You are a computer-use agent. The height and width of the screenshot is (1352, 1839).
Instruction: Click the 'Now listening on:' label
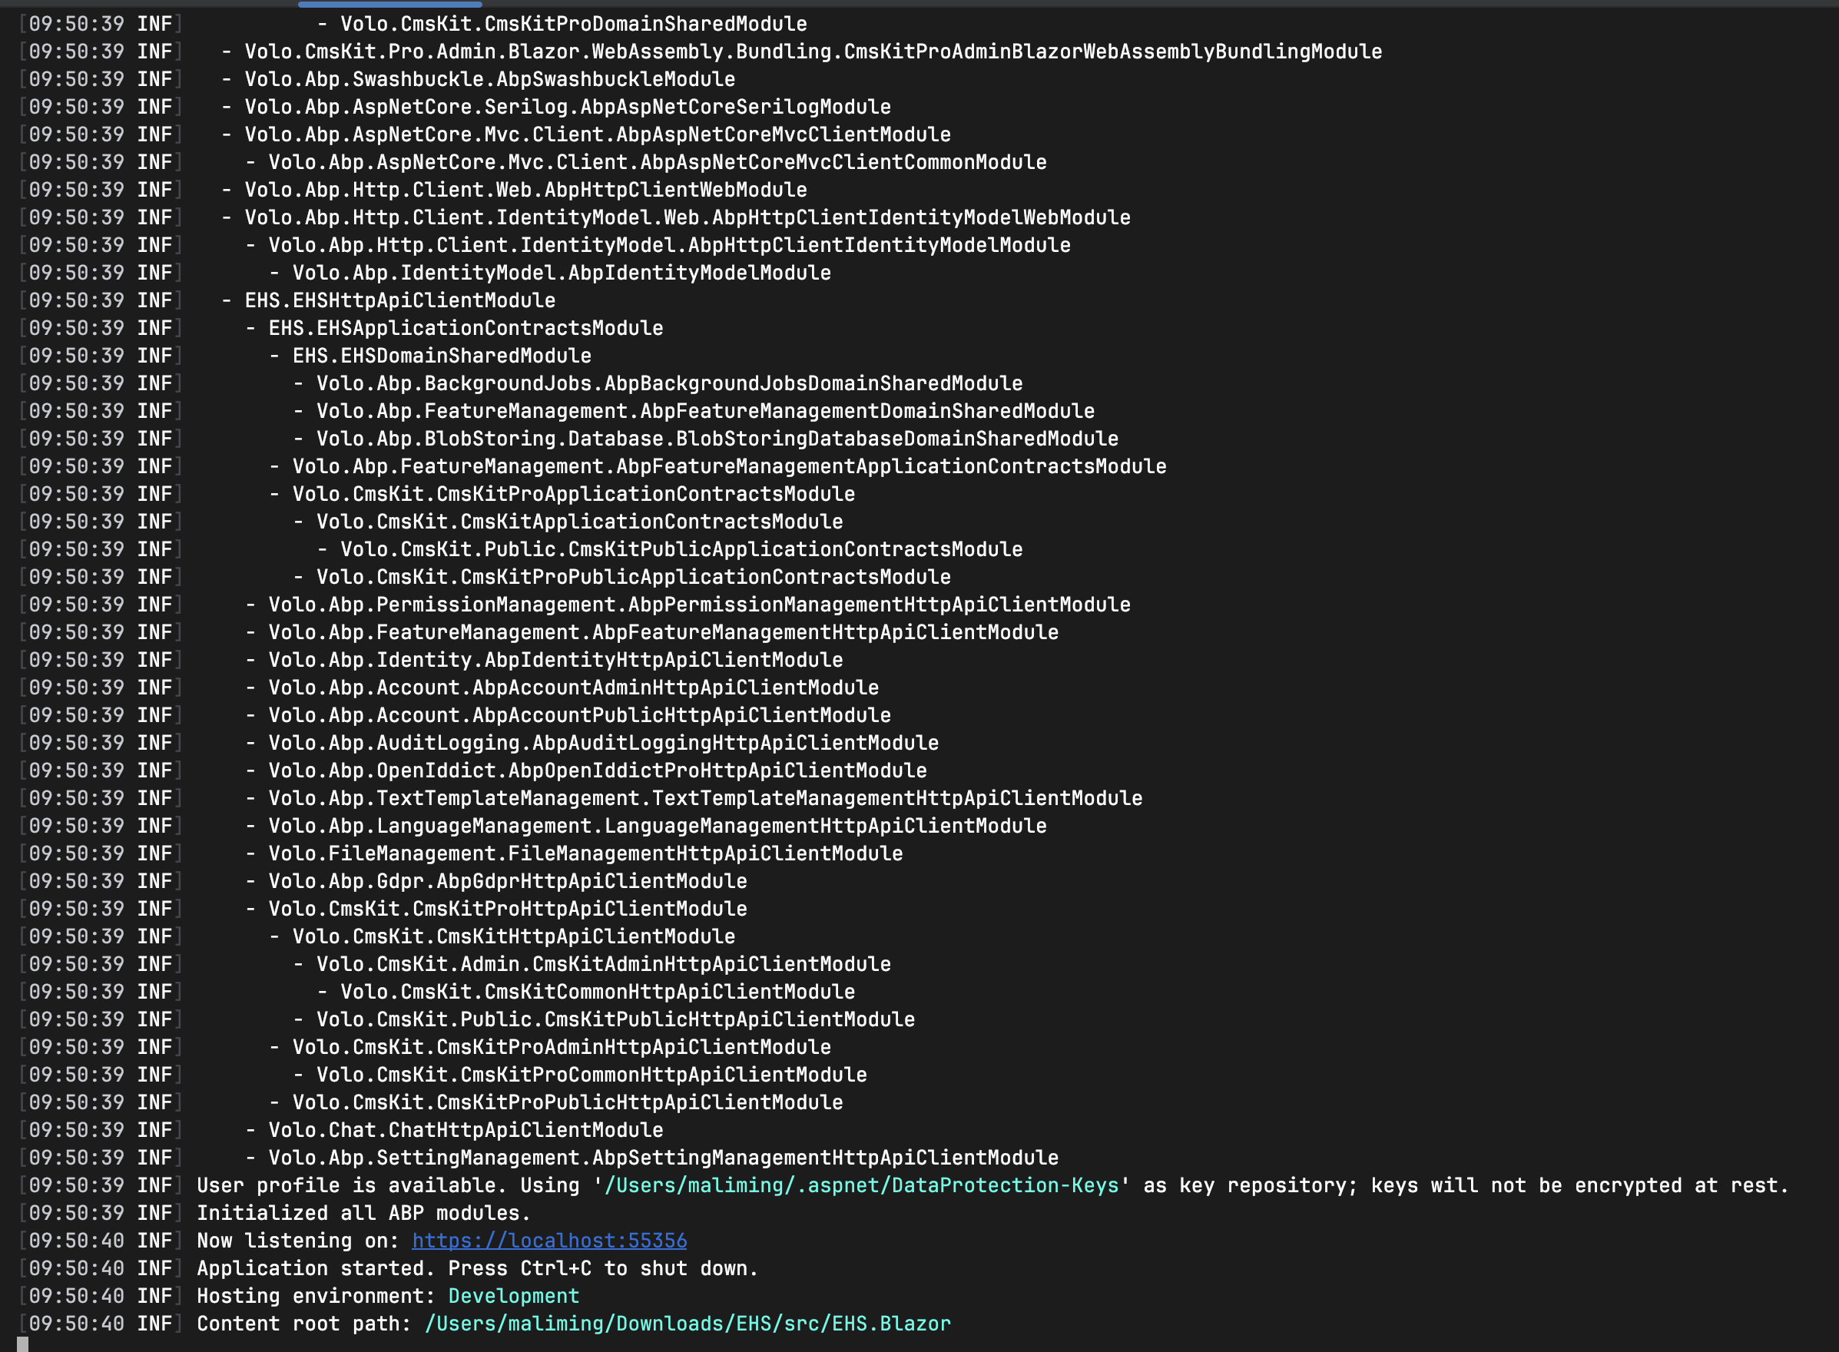point(298,1241)
